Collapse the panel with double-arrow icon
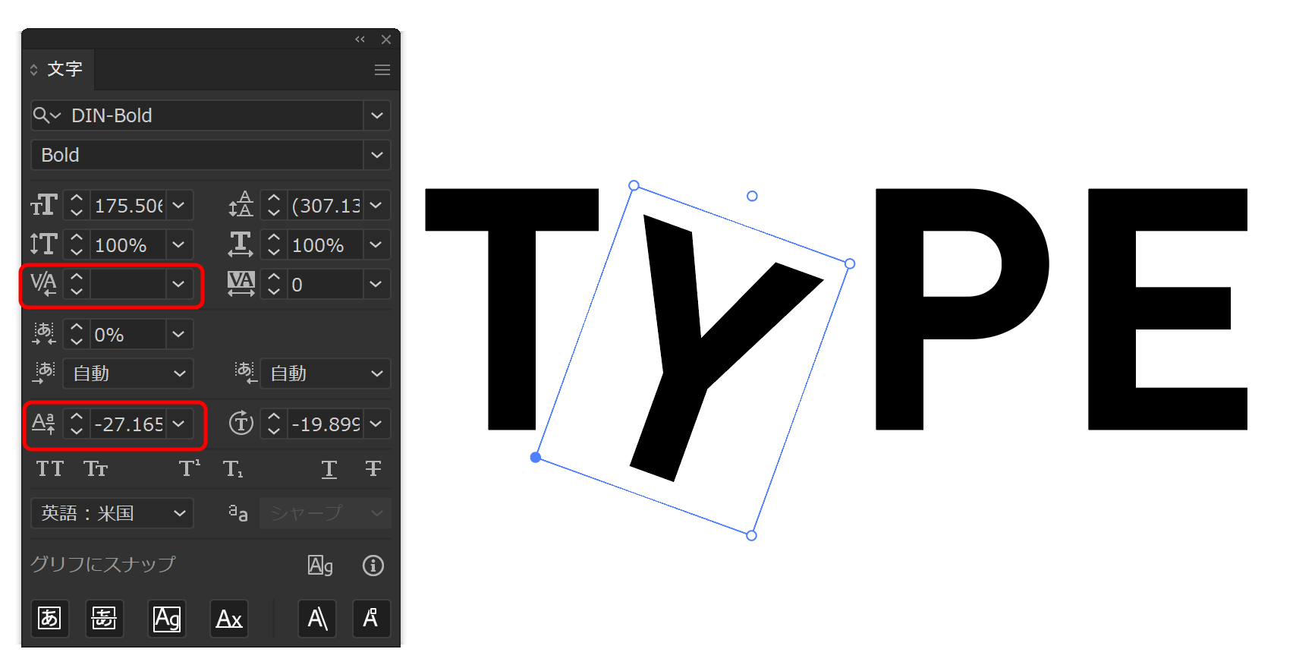 (360, 39)
